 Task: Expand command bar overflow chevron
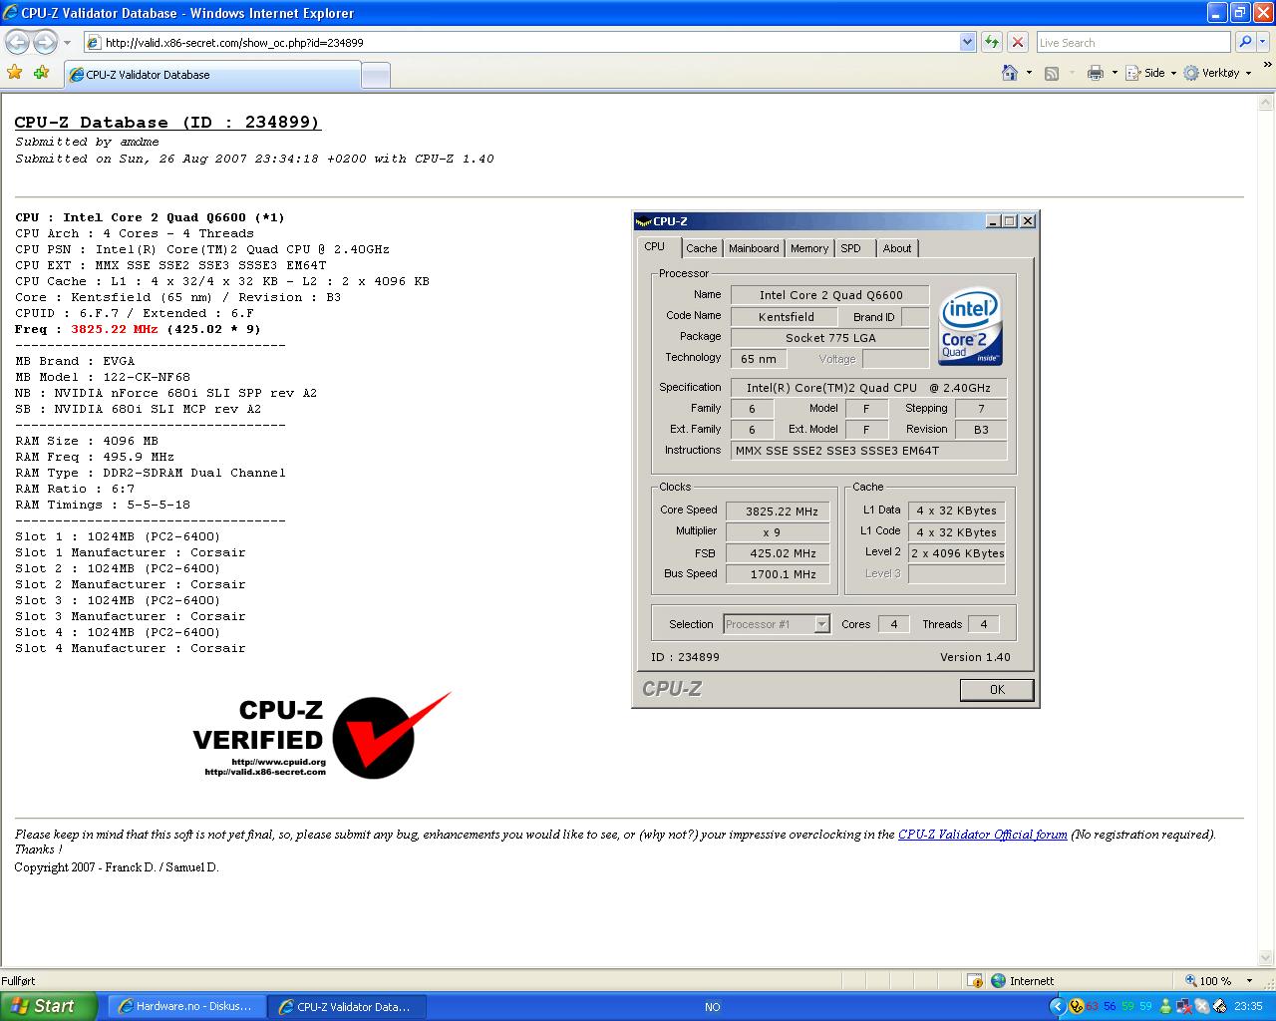(1268, 66)
